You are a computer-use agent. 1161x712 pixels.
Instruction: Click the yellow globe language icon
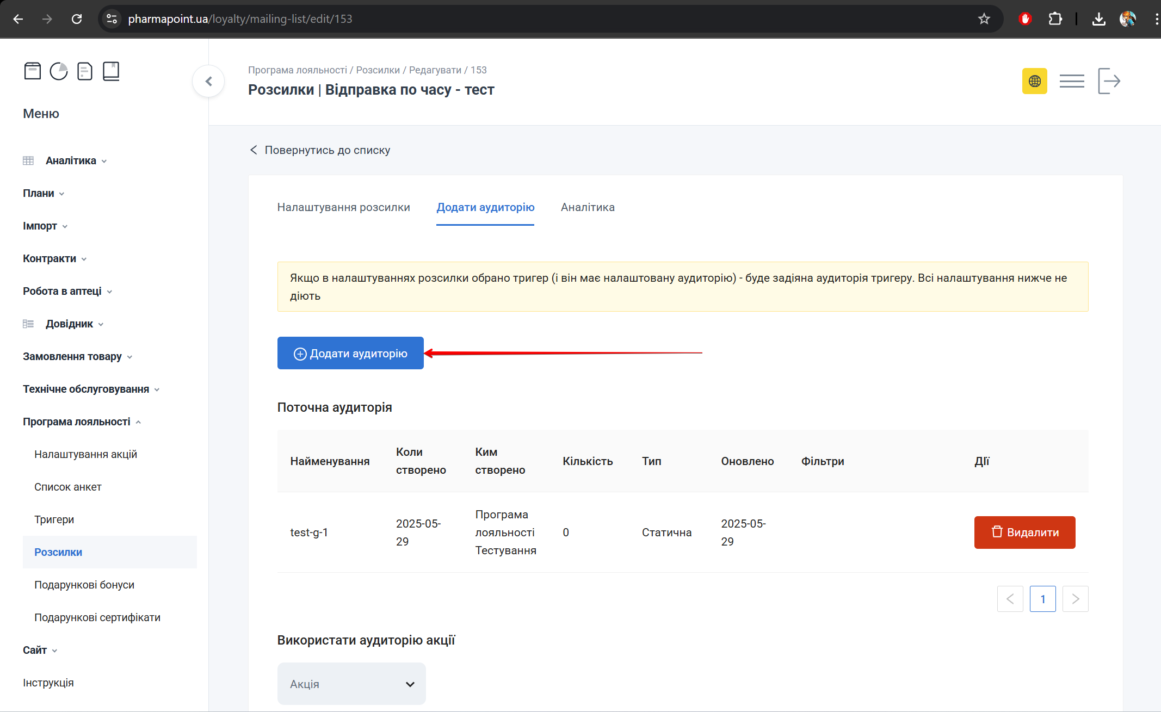(1034, 82)
